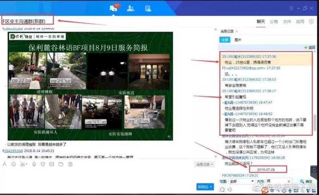Switch to the 公告 tab
319x195 pixels.
[274, 22]
